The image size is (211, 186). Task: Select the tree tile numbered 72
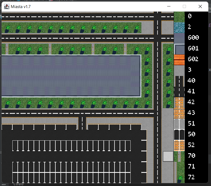pyautogui.click(x=179, y=177)
